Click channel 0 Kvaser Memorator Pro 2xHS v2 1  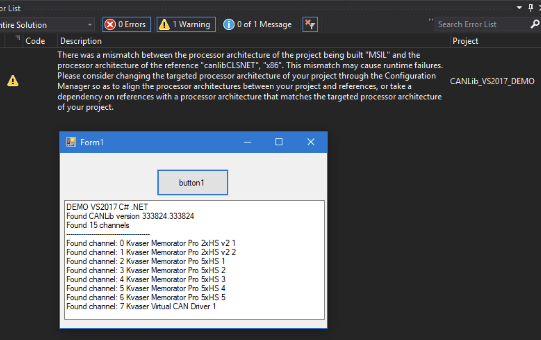click(151, 243)
